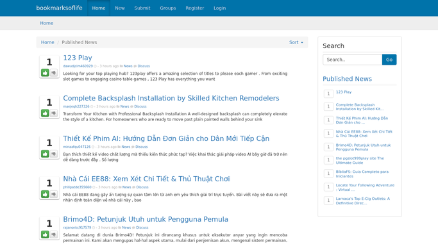Open sidebar link BibliaFS: Guia Completo
438x246 pixels.
point(362,174)
